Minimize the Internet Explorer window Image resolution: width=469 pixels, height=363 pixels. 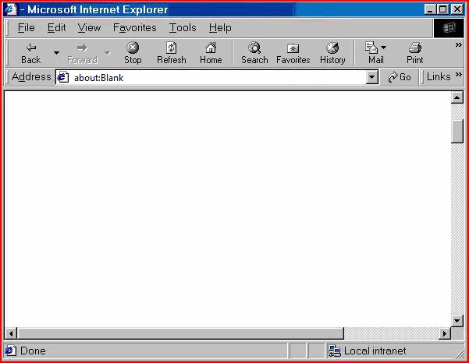[430, 9]
